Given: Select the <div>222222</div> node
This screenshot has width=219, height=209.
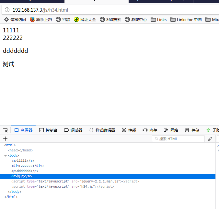Looking at the screenshot, I should pos(28,166).
